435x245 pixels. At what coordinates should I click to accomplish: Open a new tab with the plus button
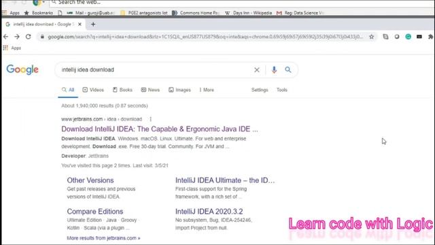pyautogui.click(x=93, y=24)
